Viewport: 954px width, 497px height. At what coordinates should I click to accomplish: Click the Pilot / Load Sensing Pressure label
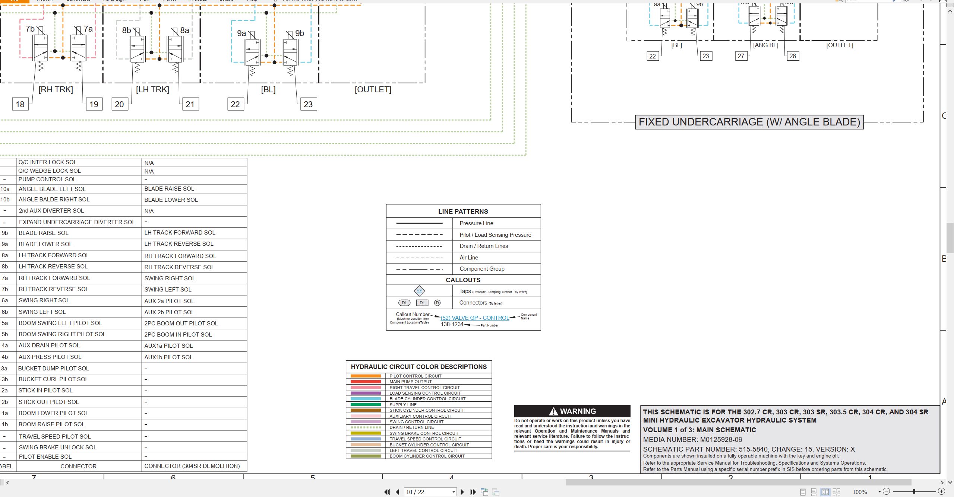click(x=495, y=235)
